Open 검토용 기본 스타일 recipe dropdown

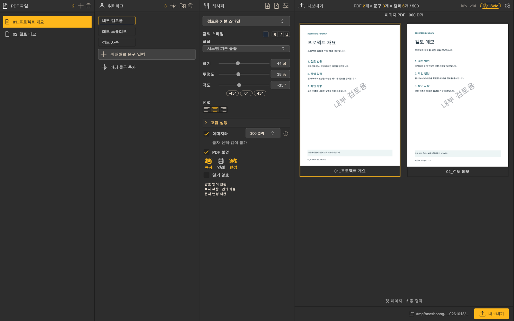(246, 21)
